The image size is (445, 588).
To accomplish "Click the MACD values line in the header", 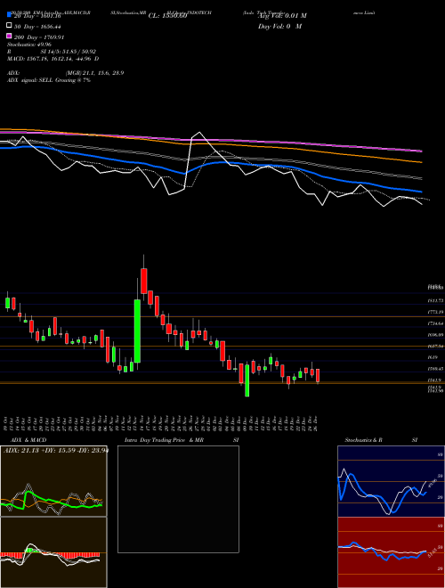I will pyautogui.click(x=53, y=59).
